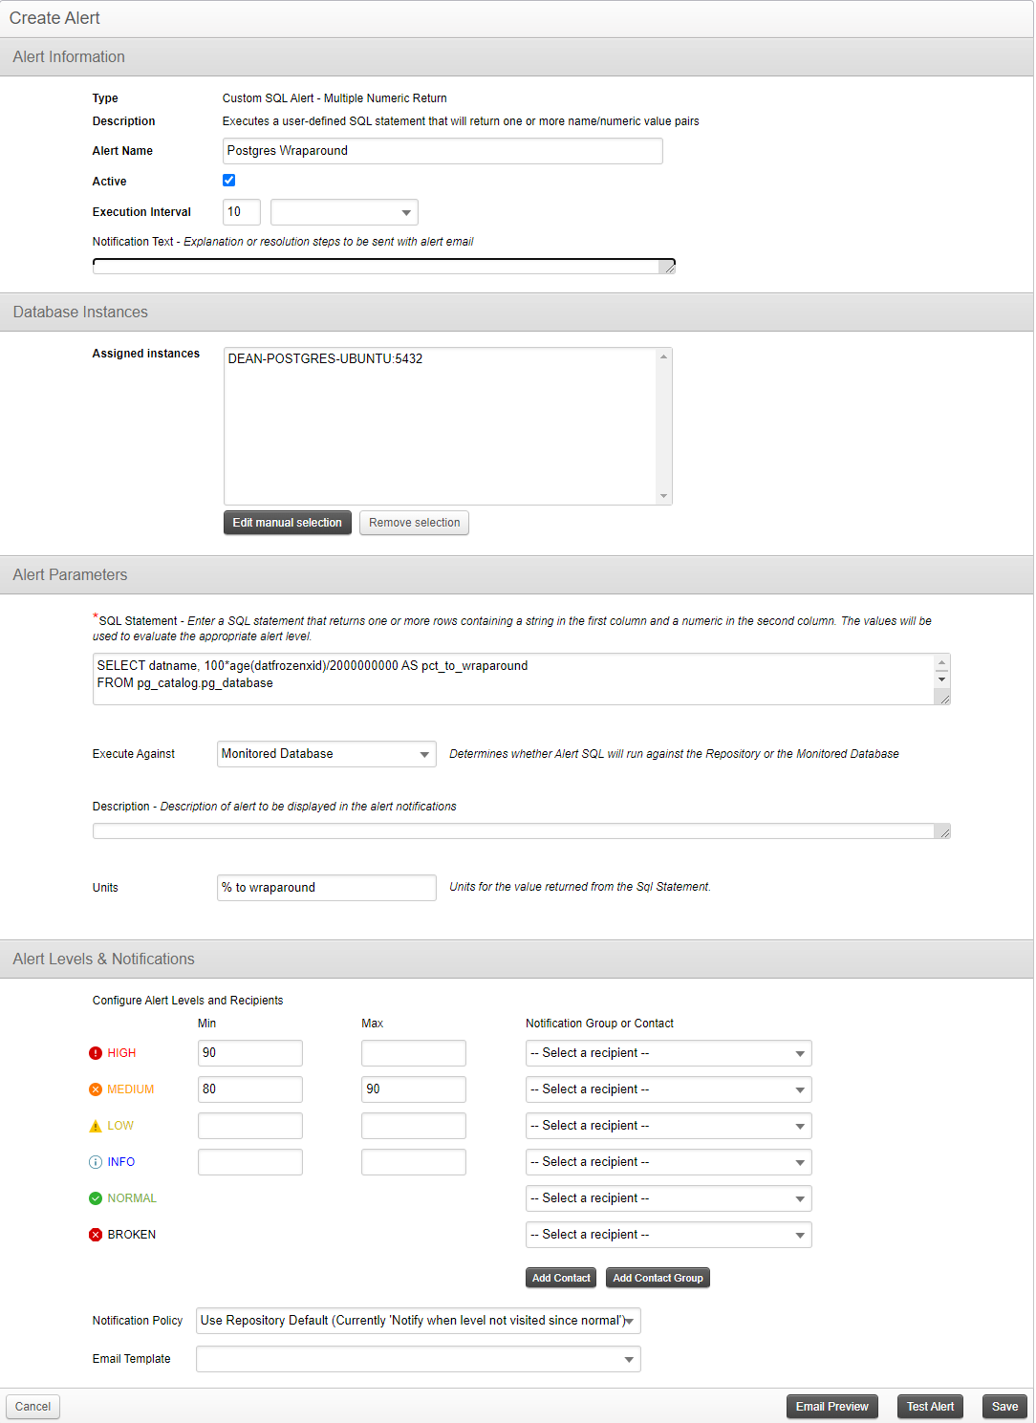Open LOW level recipient dropdown
The height and width of the screenshot is (1423, 1036).
point(668,1126)
